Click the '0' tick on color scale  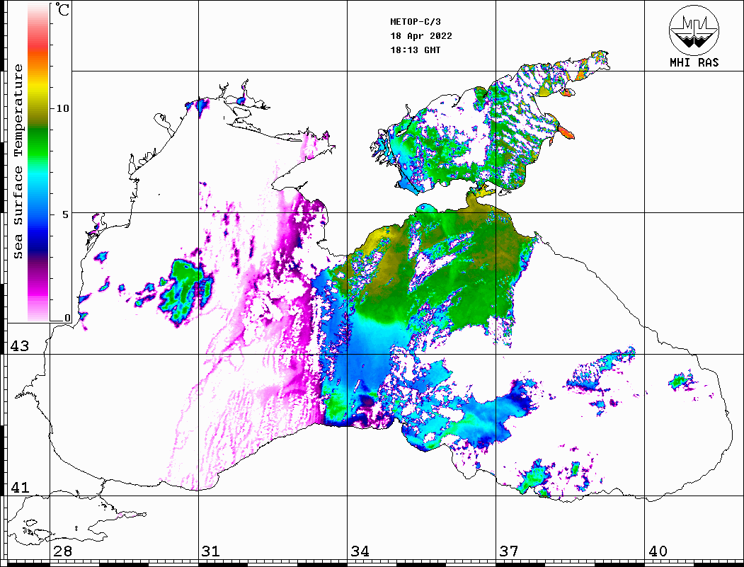[x=67, y=318]
